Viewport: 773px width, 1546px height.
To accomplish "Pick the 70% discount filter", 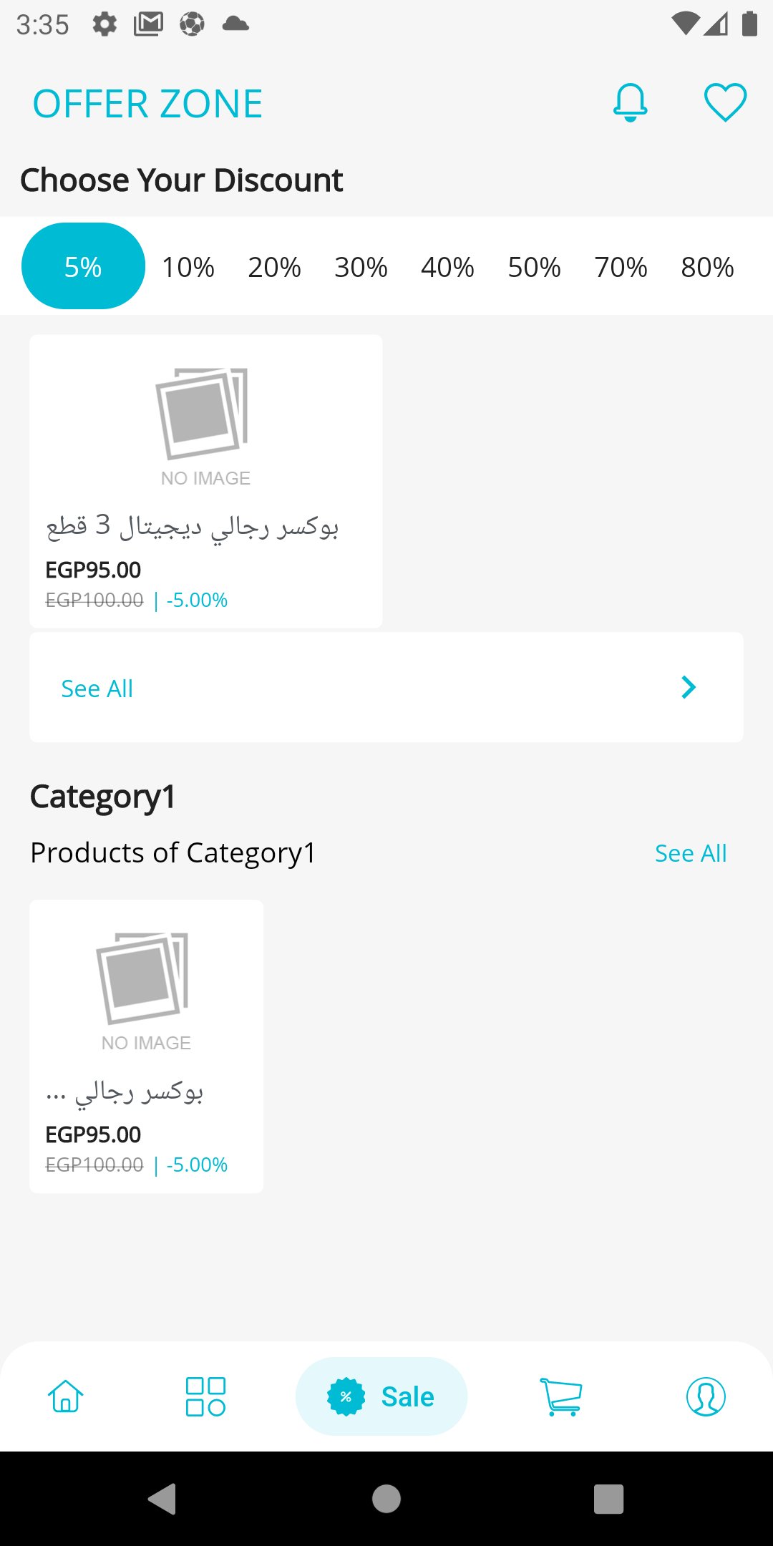I will 621,268.
